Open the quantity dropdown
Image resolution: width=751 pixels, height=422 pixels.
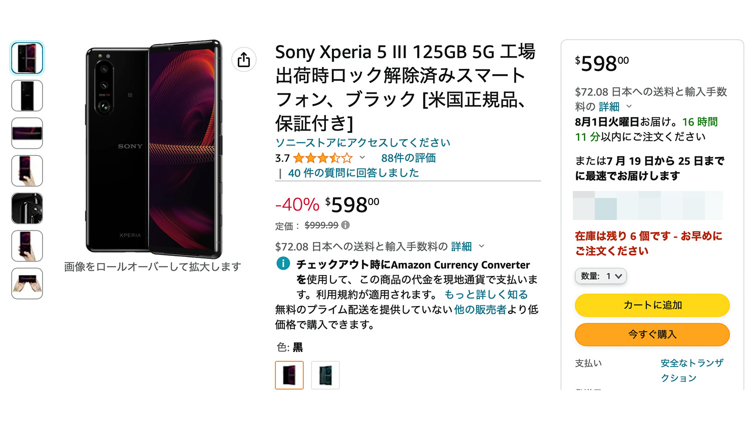point(601,276)
